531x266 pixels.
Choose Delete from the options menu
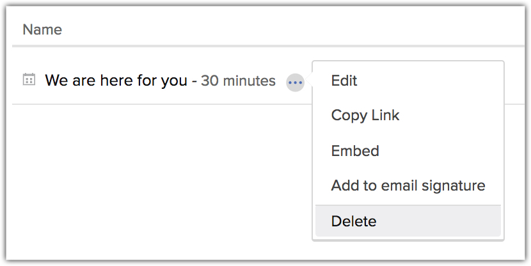pyautogui.click(x=354, y=221)
